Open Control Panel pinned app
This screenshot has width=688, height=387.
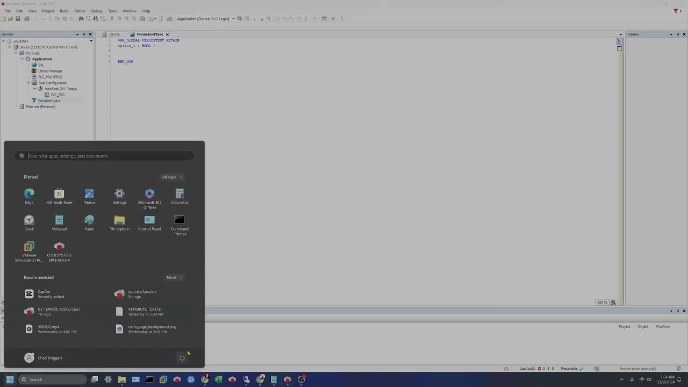[149, 223]
